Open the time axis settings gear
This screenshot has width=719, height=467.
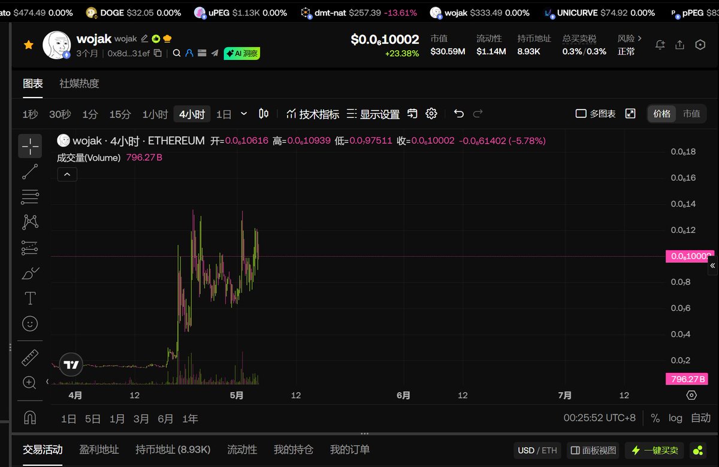pyautogui.click(x=691, y=395)
